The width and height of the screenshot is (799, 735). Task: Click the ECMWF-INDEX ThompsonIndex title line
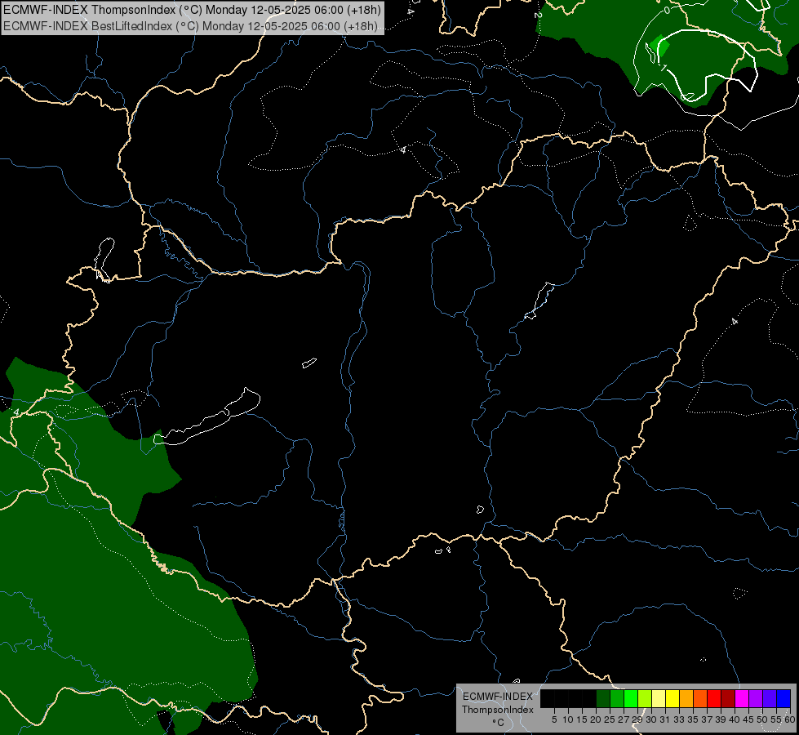click(192, 10)
